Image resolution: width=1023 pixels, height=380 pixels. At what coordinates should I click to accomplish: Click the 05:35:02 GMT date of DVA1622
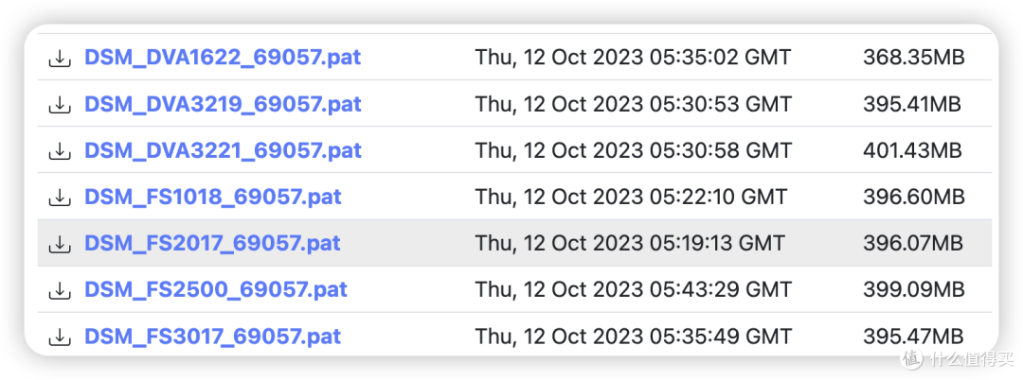click(633, 58)
